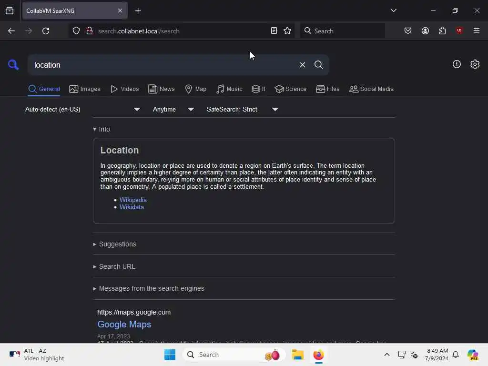Switch to Map category
This screenshot has height=366, width=488.
(195, 89)
